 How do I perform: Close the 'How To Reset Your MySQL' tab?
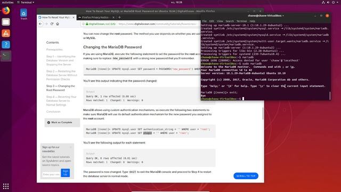coord(74,18)
